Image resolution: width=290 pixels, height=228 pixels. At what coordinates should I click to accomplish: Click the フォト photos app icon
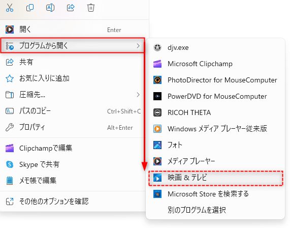tap(157, 145)
